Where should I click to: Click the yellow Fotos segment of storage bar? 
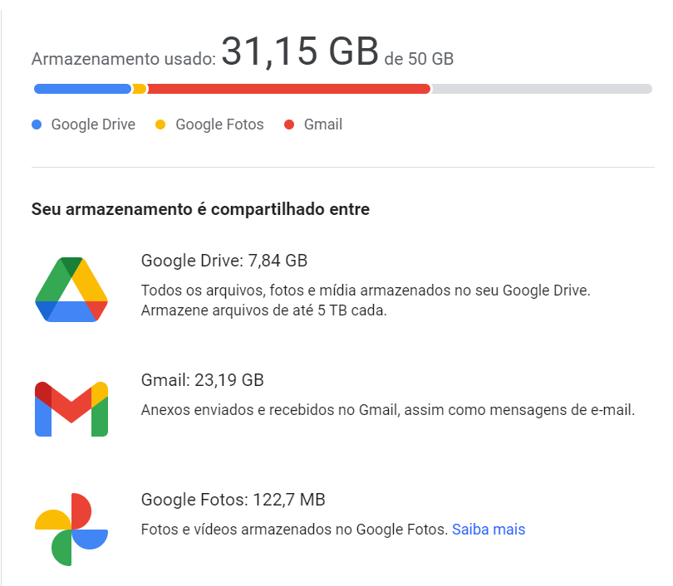click(x=139, y=89)
